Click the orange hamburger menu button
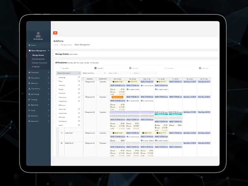Viewport: 248px width, 186px height. coord(55,33)
